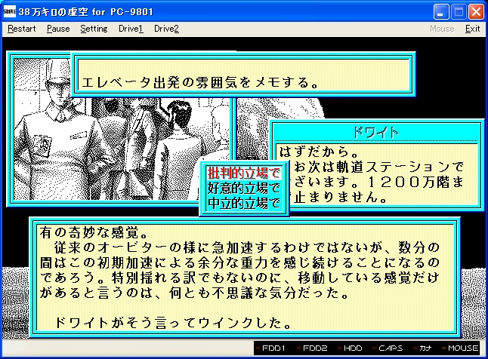Expand the Drive2 menu

pos(166,29)
